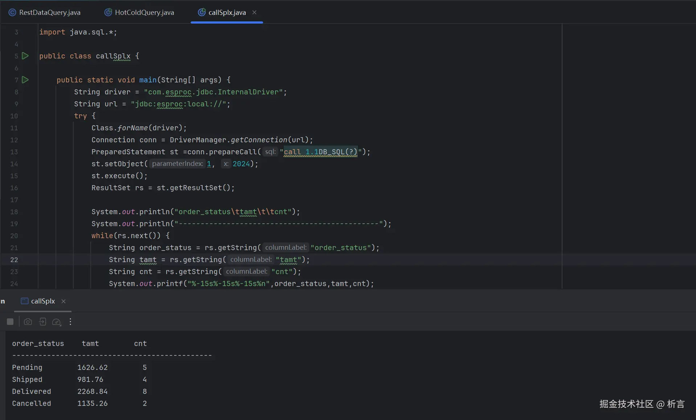This screenshot has height=420, width=696.
Task: Click the columnLabel hint before "order_status"
Action: 286,248
